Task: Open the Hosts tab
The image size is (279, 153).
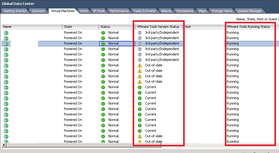Action: pyautogui.click(x=84, y=11)
